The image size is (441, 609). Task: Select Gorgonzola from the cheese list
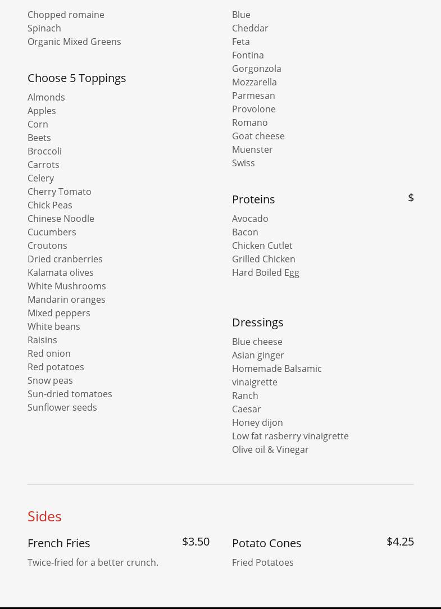[257, 69]
